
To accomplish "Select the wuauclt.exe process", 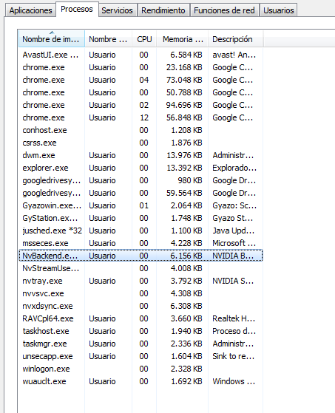I will [x=141, y=381].
